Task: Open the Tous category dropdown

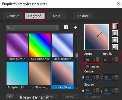Action: (32, 28)
